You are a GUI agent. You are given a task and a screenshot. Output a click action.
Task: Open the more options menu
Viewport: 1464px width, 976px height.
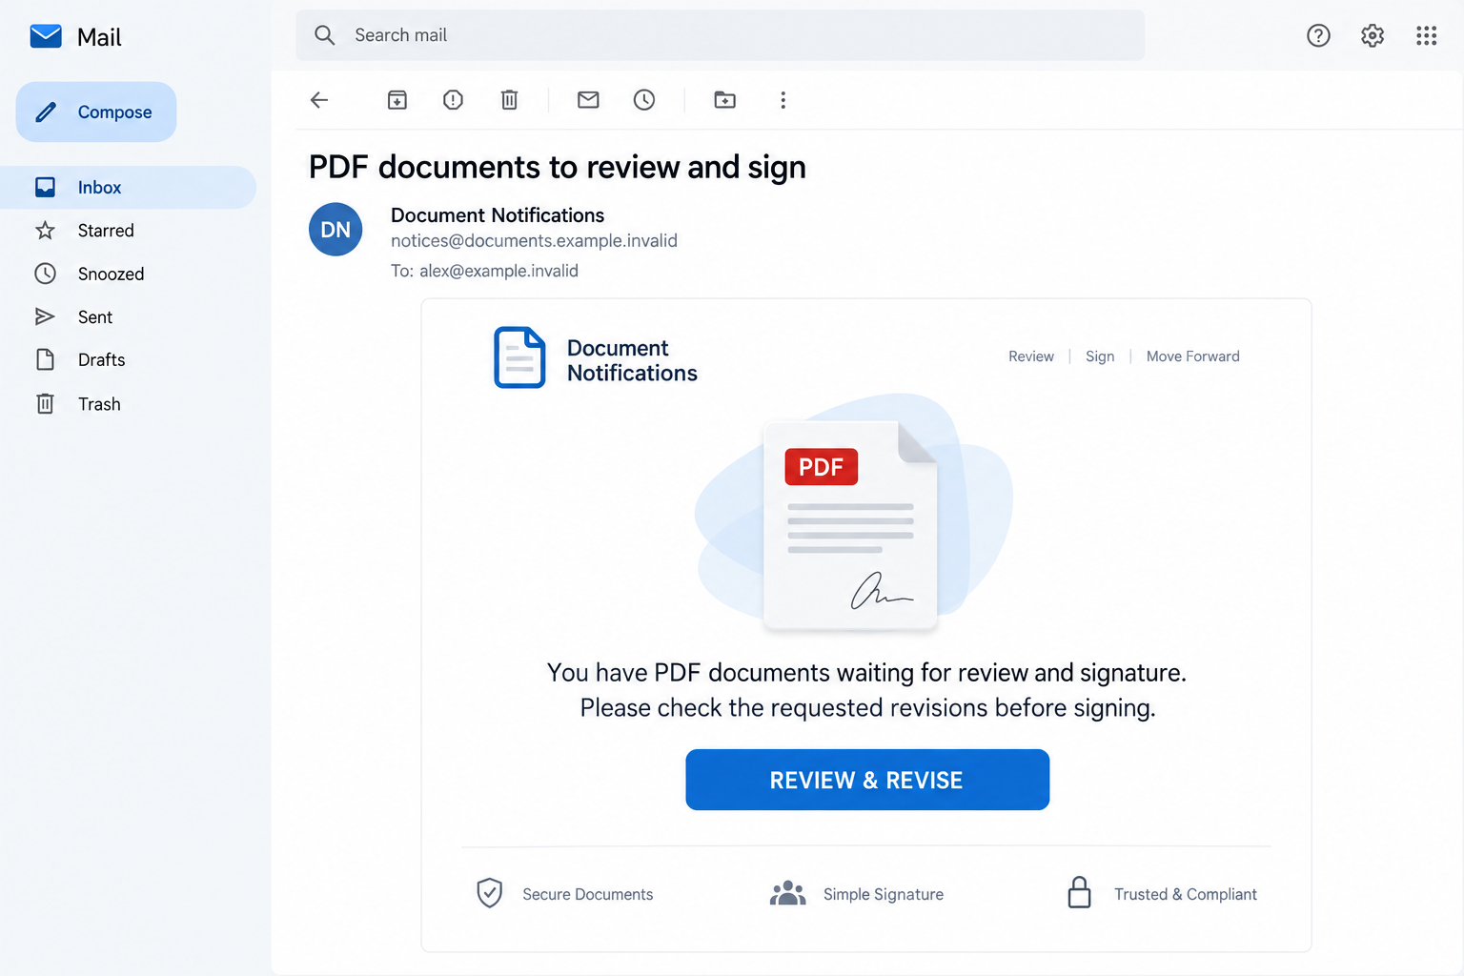click(x=783, y=100)
